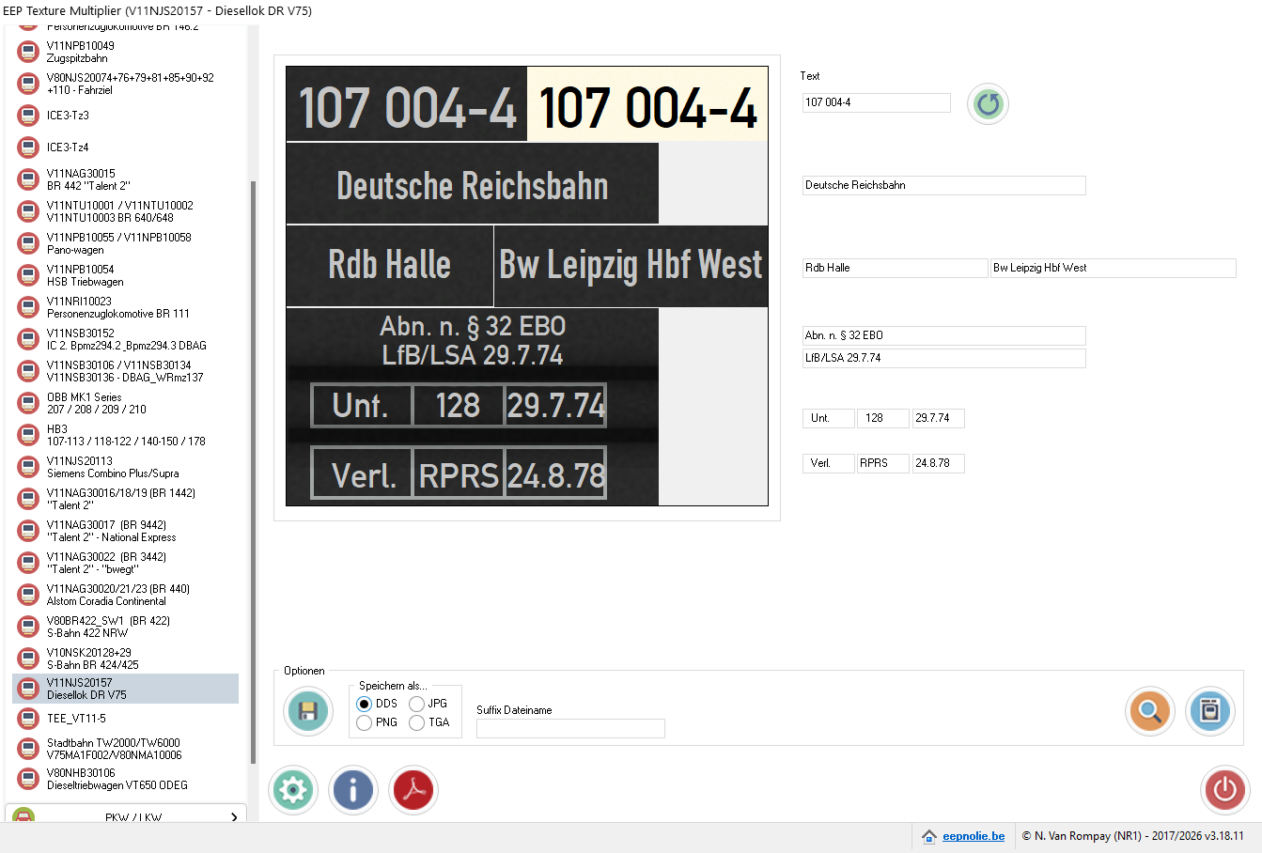Click the orange magnifier preview icon
This screenshot has height=853, width=1262.
point(1150,710)
